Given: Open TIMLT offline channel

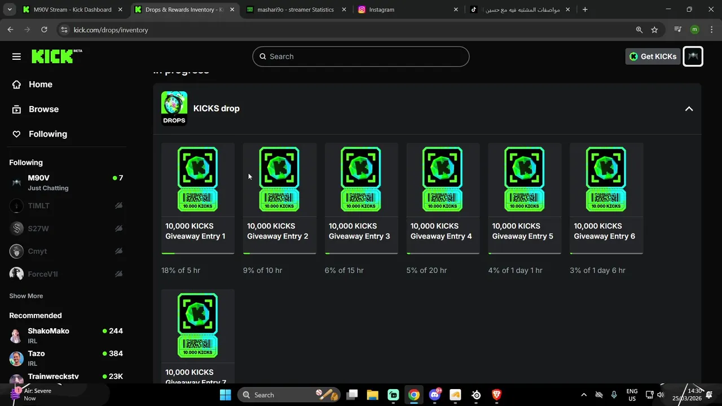Looking at the screenshot, I should [x=68, y=206].
